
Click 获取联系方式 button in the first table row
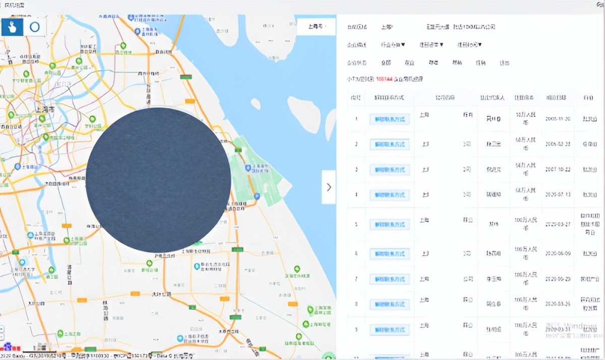pos(388,119)
